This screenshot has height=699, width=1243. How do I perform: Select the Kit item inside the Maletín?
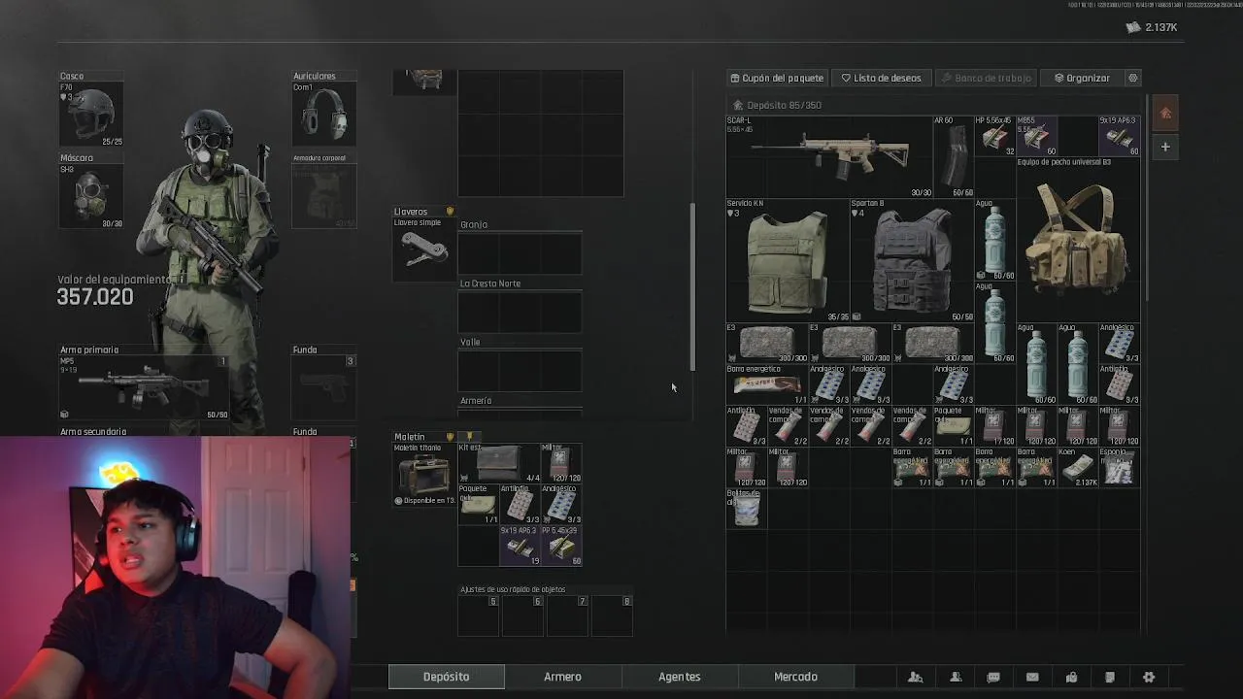click(x=499, y=463)
